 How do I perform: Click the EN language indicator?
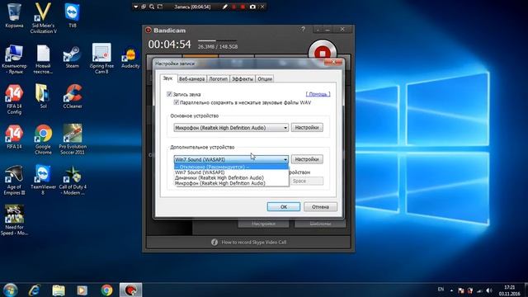(441, 290)
